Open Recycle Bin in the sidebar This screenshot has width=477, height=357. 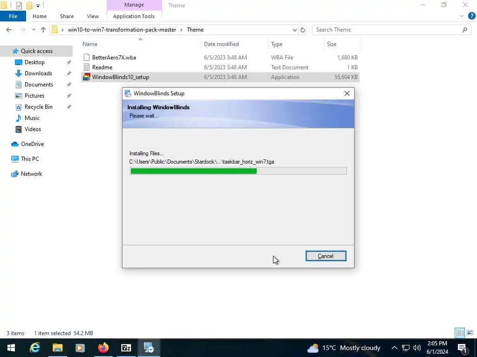pyautogui.click(x=38, y=107)
